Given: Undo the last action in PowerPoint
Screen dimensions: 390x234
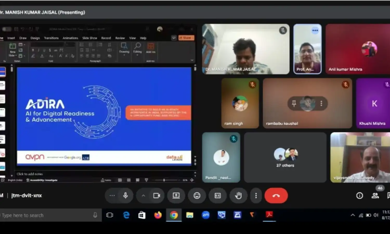Looking at the screenshot, I should (x=23, y=29).
